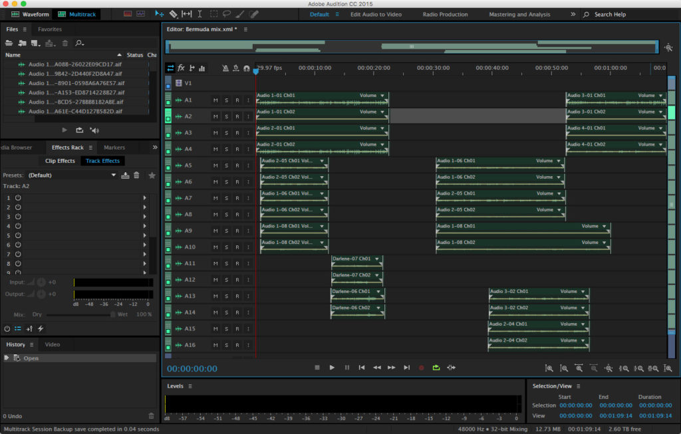The height and width of the screenshot is (434, 681).
Task: Stop playback in transport
Action: click(317, 368)
